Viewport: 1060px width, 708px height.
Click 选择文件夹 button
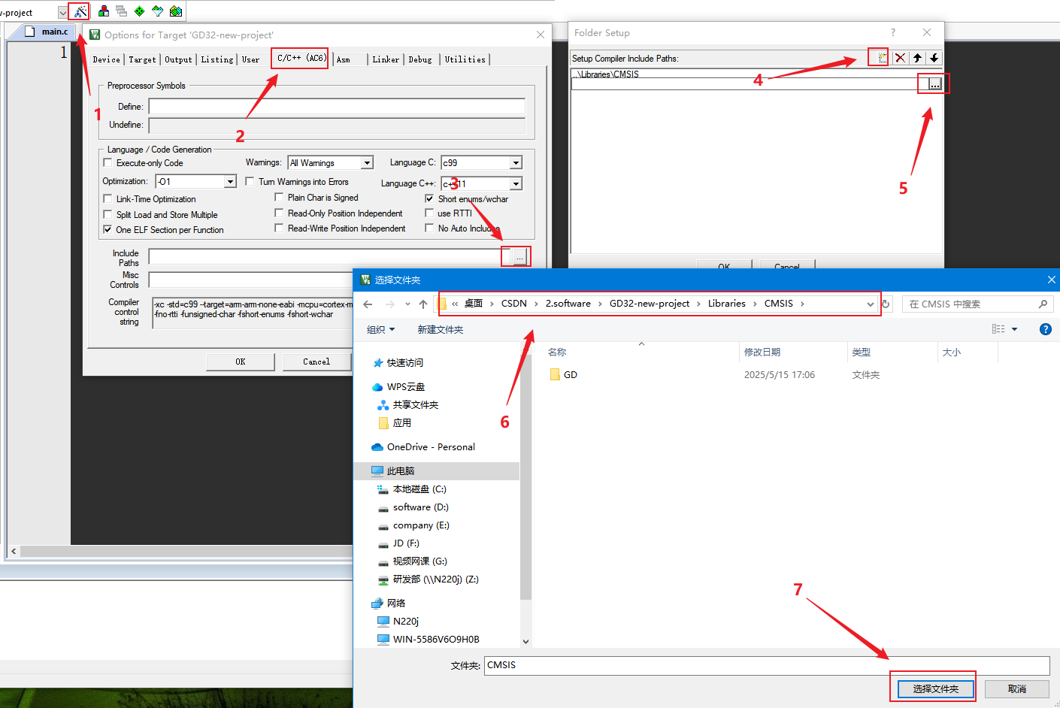(x=935, y=688)
